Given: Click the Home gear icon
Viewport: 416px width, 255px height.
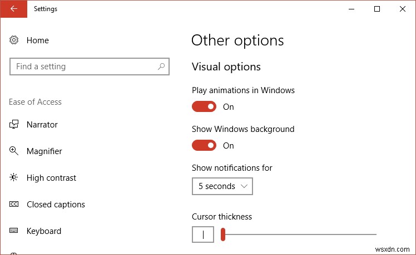Looking at the screenshot, I should click(x=14, y=40).
